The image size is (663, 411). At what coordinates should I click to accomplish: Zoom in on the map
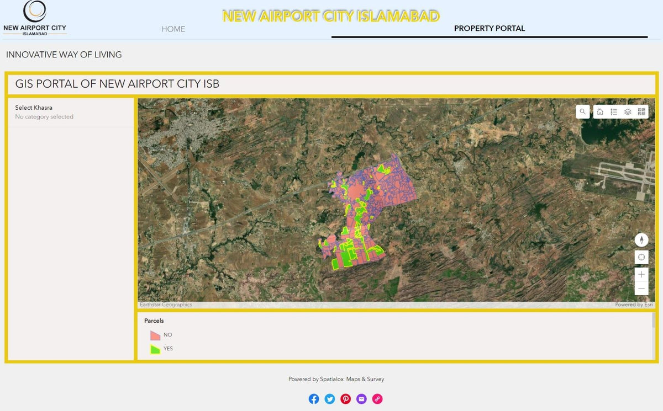641,274
